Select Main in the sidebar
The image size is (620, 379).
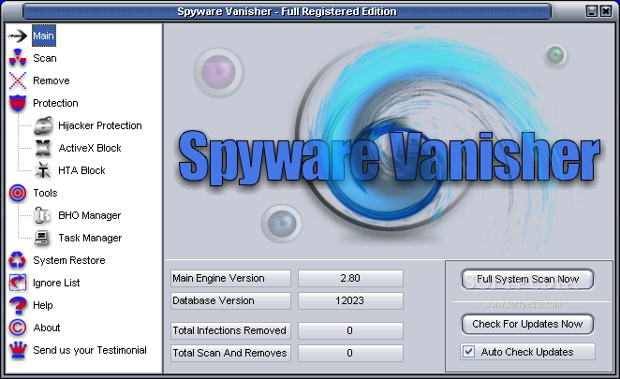coord(43,36)
